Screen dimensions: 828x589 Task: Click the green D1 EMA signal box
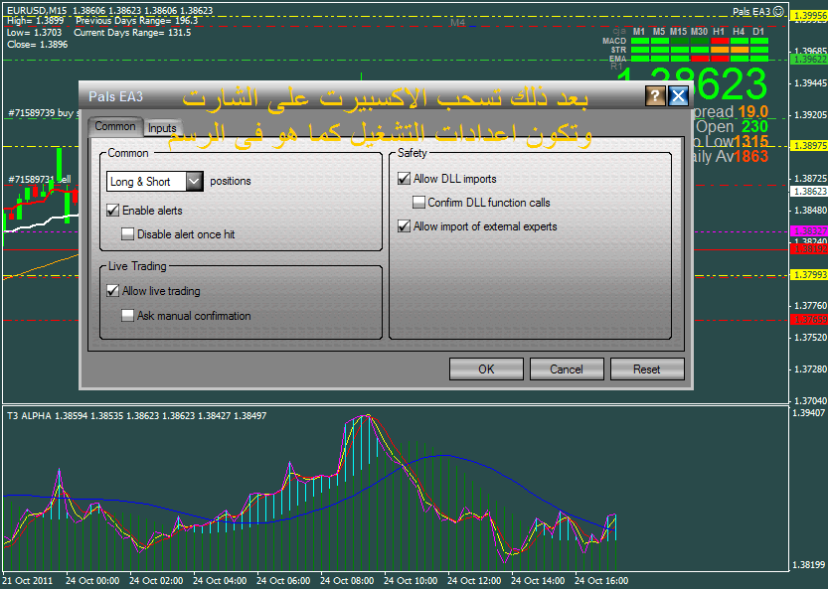tap(757, 57)
